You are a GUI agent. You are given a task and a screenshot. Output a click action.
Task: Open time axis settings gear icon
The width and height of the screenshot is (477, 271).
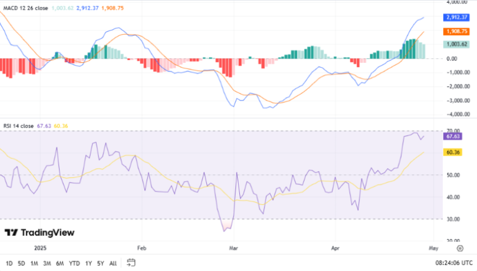(x=460, y=249)
